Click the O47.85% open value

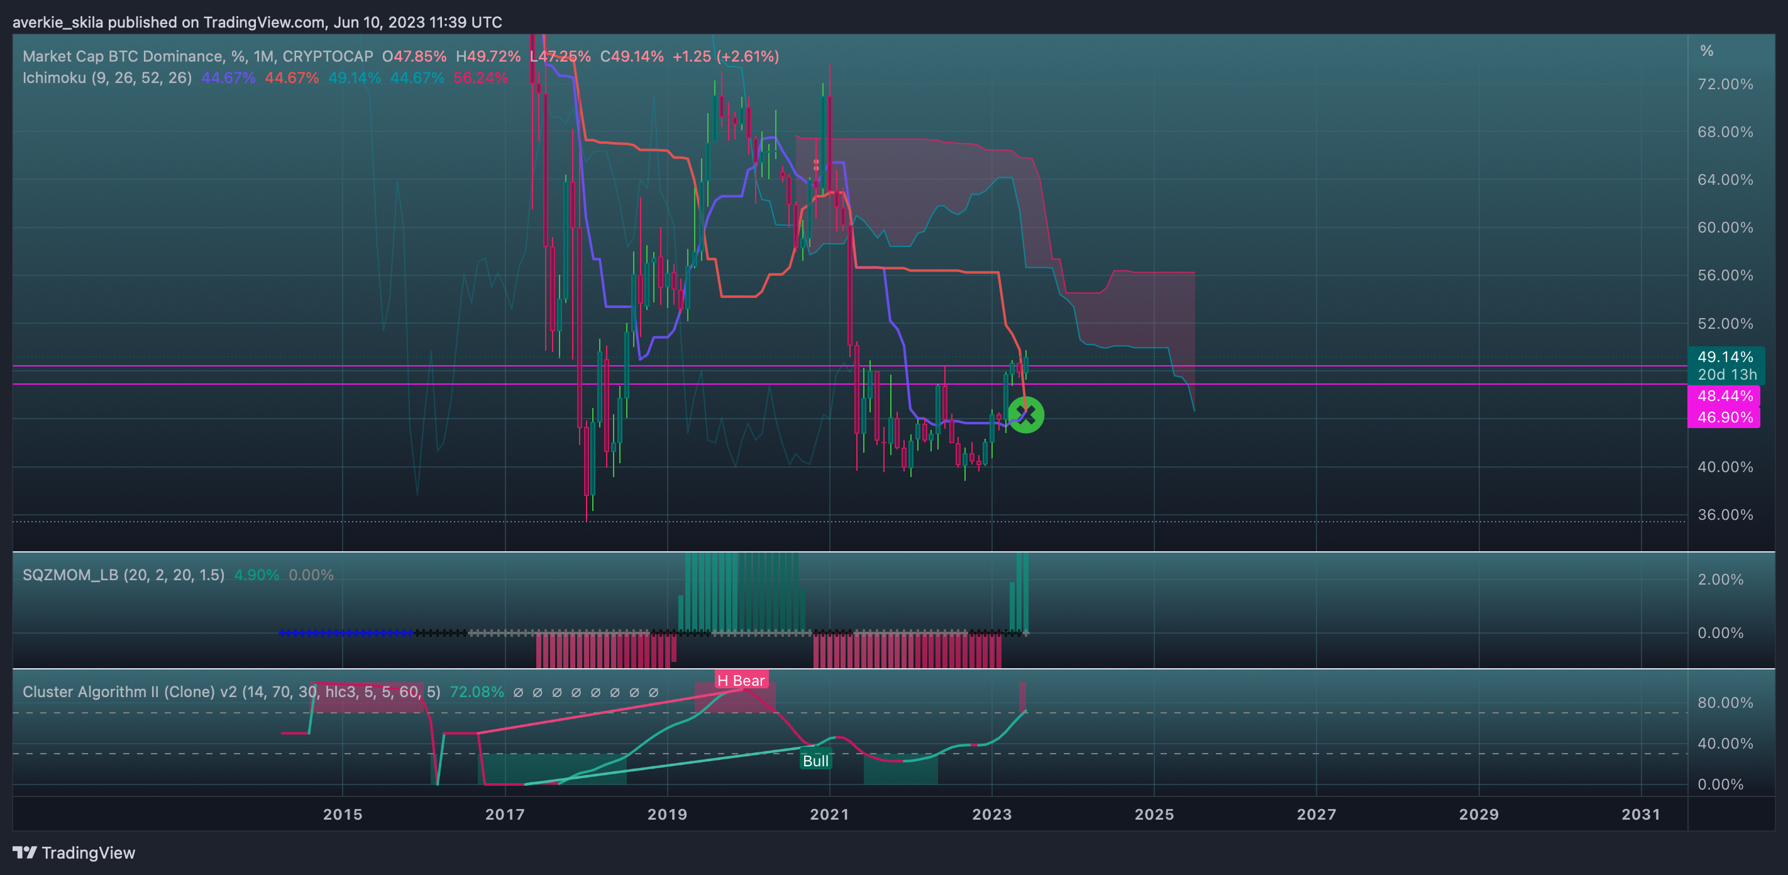414,56
